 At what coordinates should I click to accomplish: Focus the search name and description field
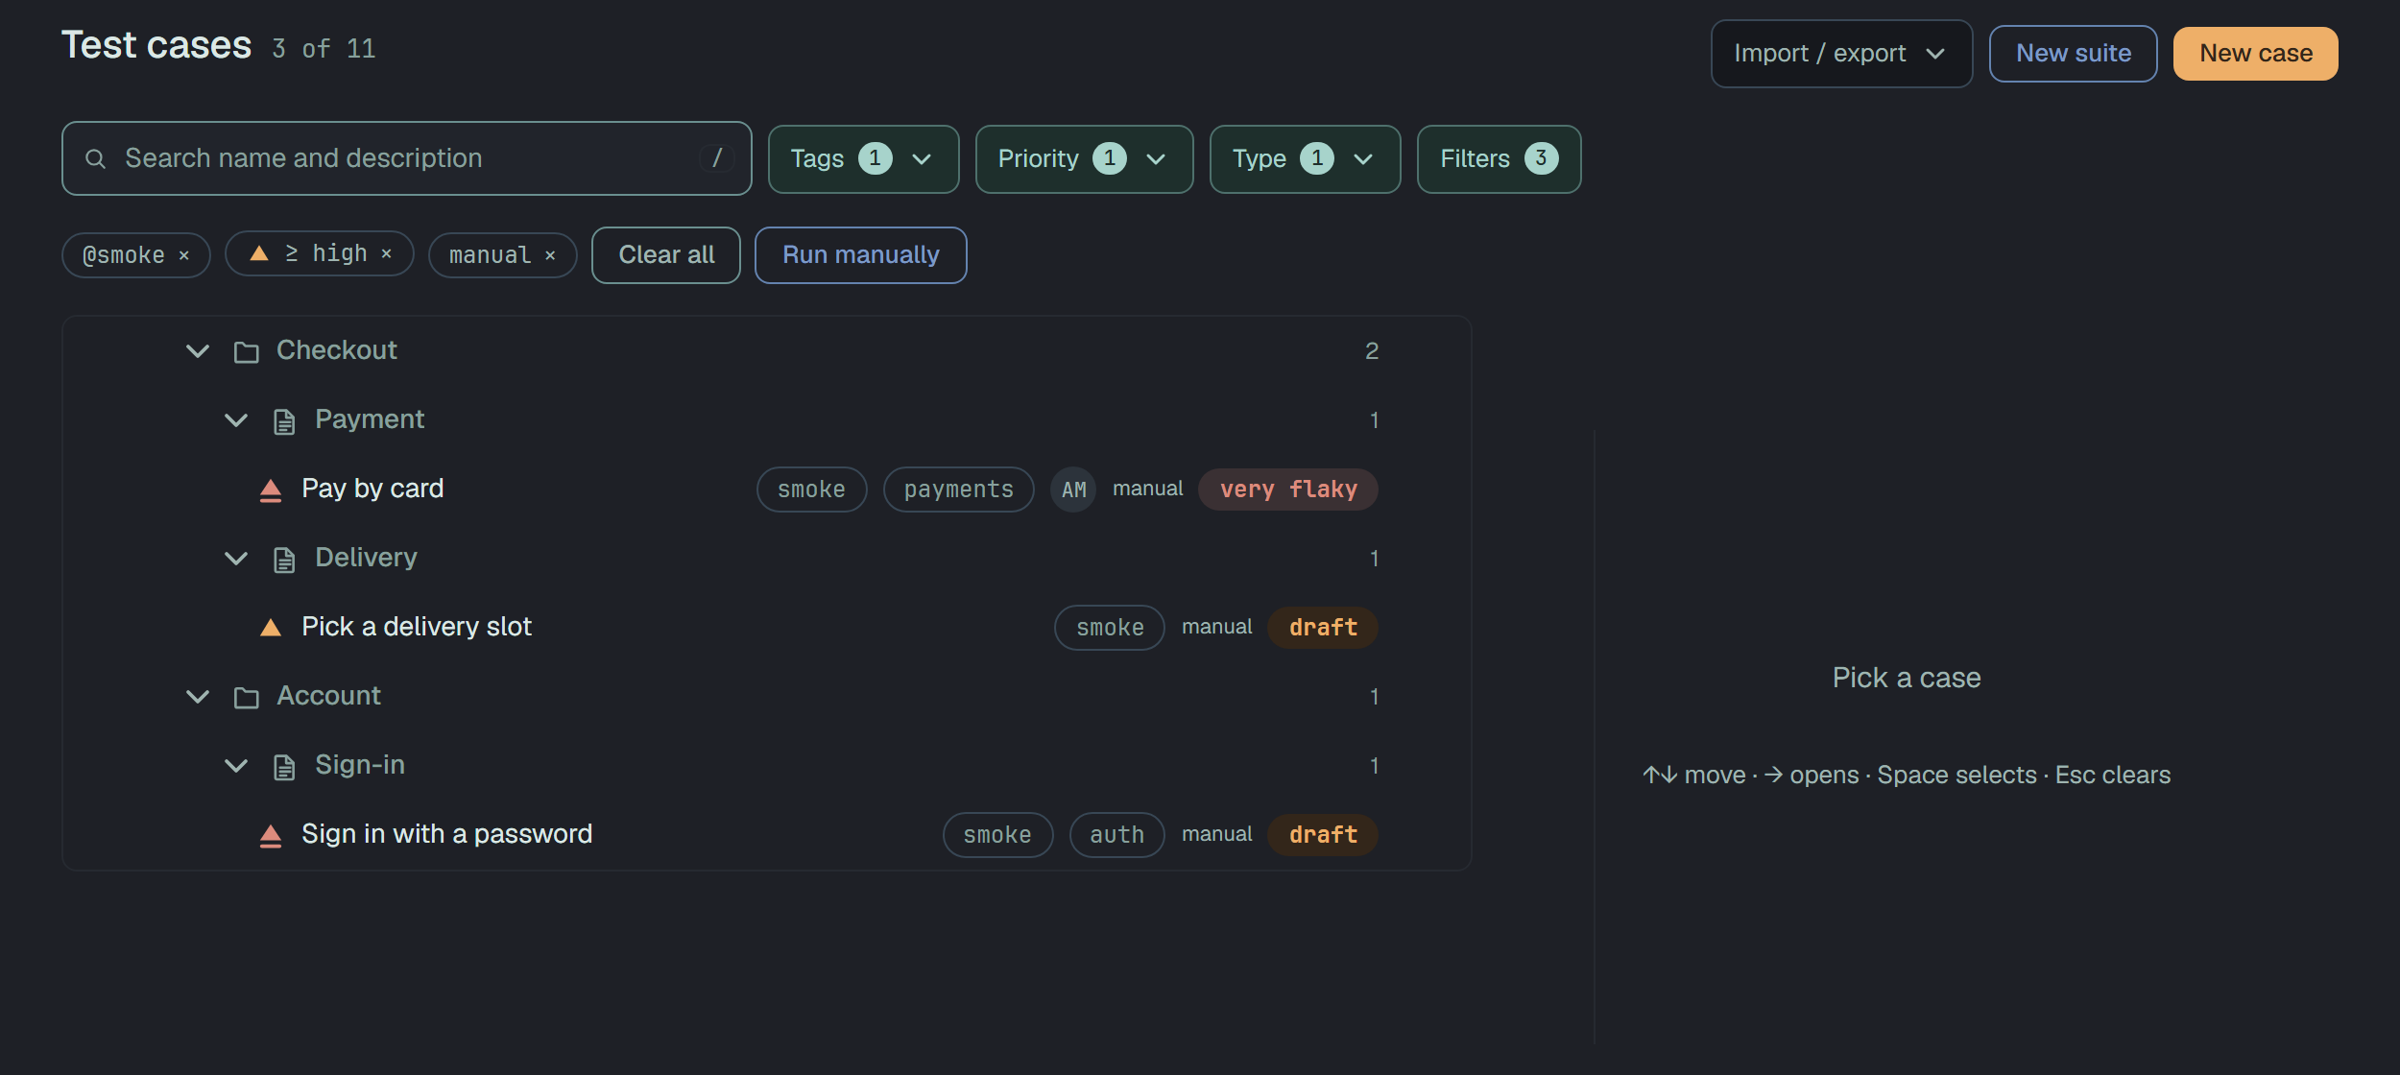pos(407,158)
